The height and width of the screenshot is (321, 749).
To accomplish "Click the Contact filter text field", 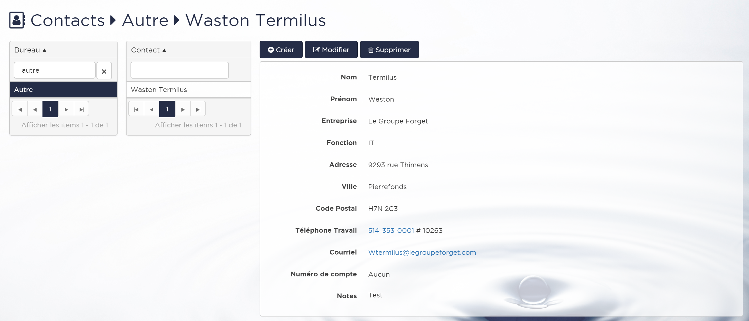I will click(x=179, y=70).
